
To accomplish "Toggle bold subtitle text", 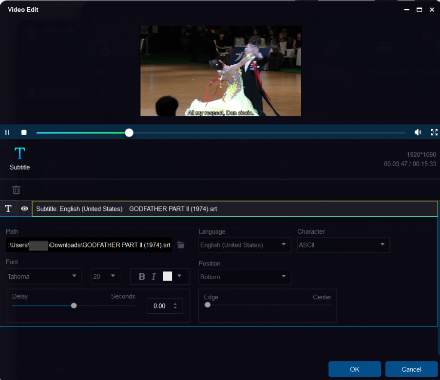I will coord(142,277).
